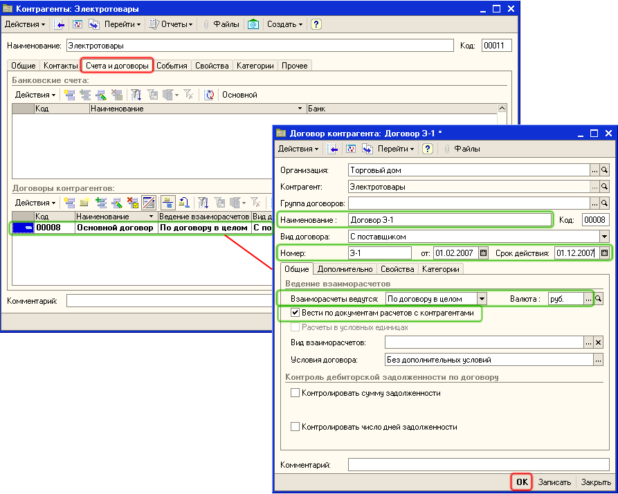Screen dimensions: 618x494
Task: Open Создать dropdown in Контрагенты toolbar
Action: click(x=284, y=24)
